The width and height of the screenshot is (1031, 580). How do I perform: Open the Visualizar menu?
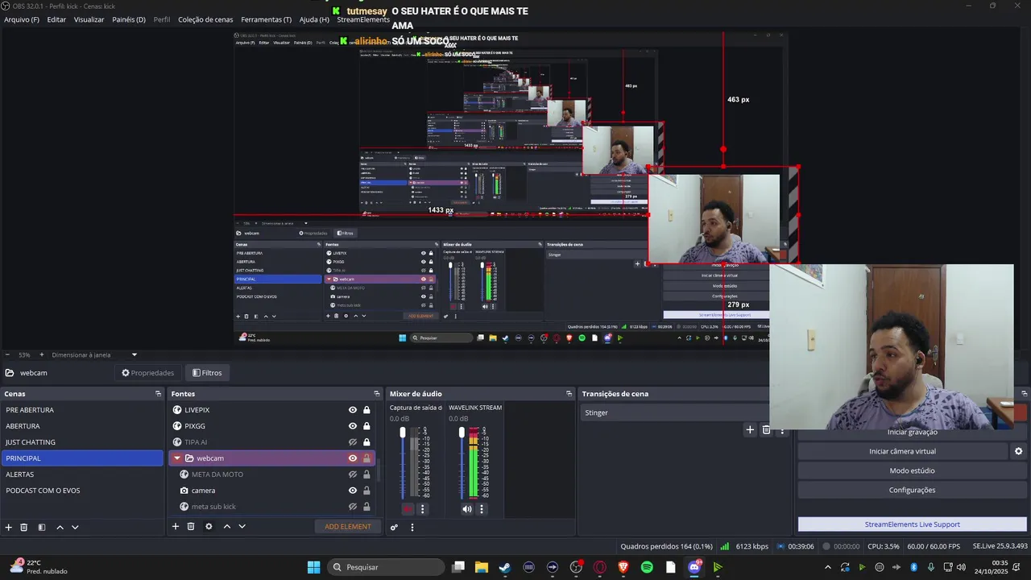(89, 19)
